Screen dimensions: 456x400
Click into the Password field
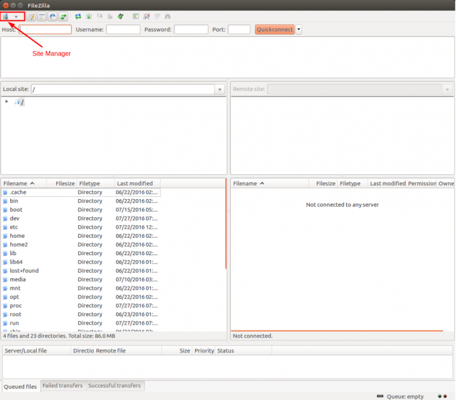[191, 29]
